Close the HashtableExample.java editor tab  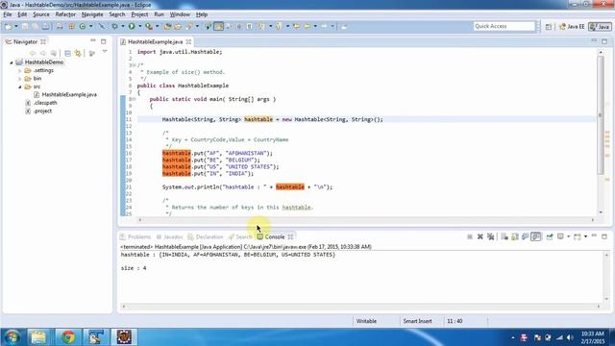coord(188,41)
